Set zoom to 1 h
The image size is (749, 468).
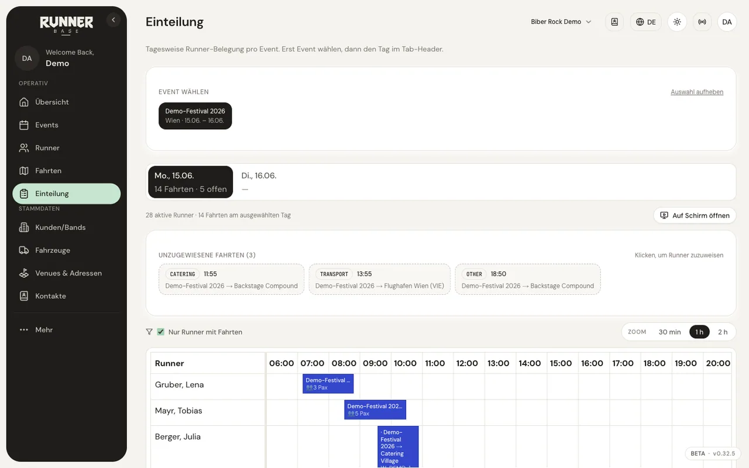699,332
